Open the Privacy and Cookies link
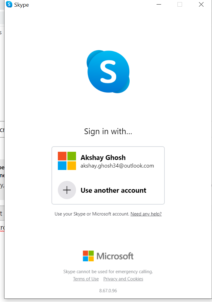 click(x=123, y=279)
